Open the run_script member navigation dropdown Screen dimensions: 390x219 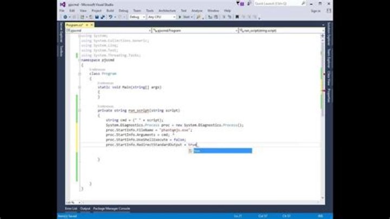(281, 30)
